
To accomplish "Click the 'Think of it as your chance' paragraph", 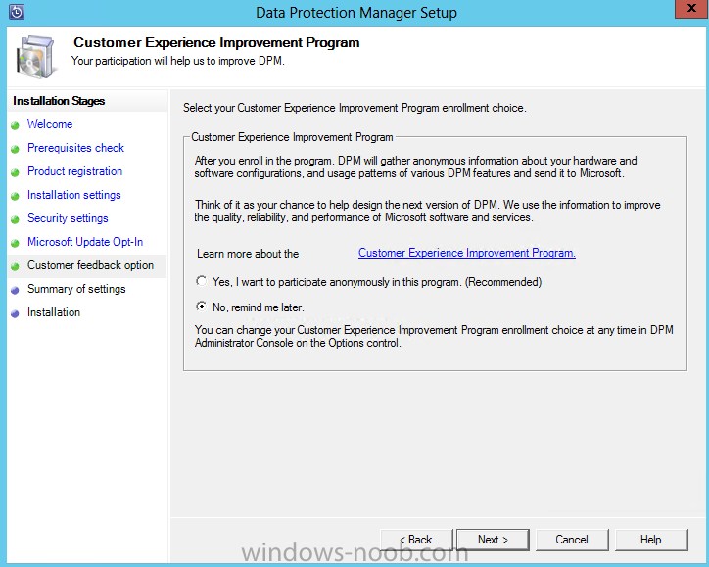I will tap(427, 212).
